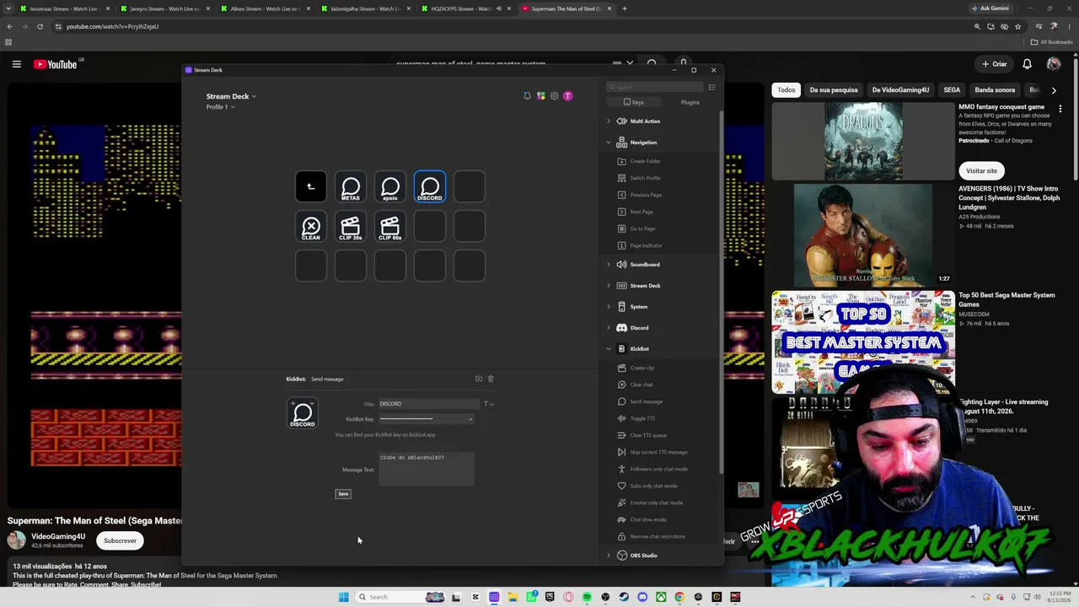Click the Message Text box
The height and width of the screenshot is (607, 1079).
click(427, 469)
